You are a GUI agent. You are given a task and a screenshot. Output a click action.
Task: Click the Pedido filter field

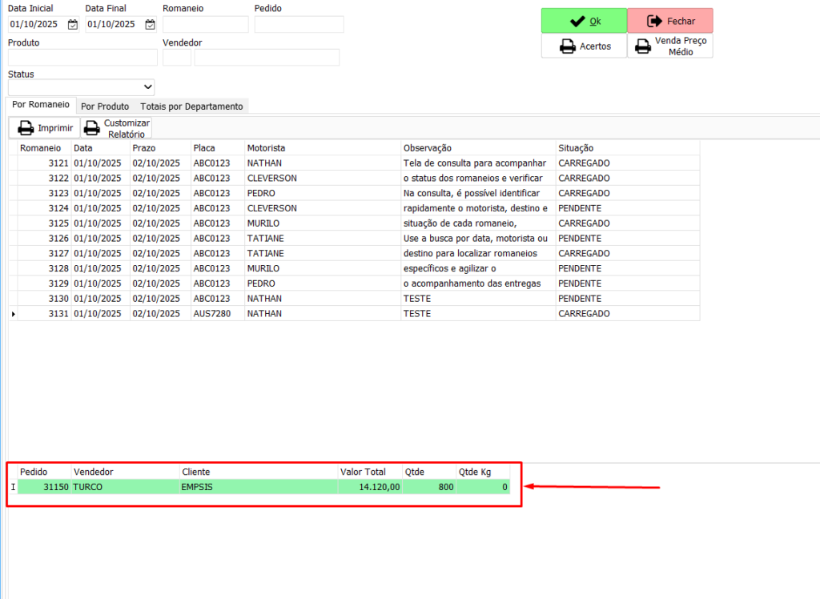(x=299, y=24)
